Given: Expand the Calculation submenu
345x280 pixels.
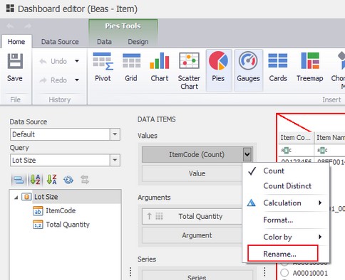Looking at the screenshot, I should coord(320,203).
